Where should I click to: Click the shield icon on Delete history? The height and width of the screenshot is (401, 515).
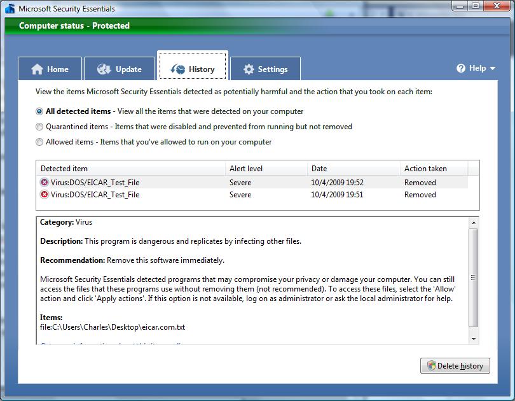[431, 365]
